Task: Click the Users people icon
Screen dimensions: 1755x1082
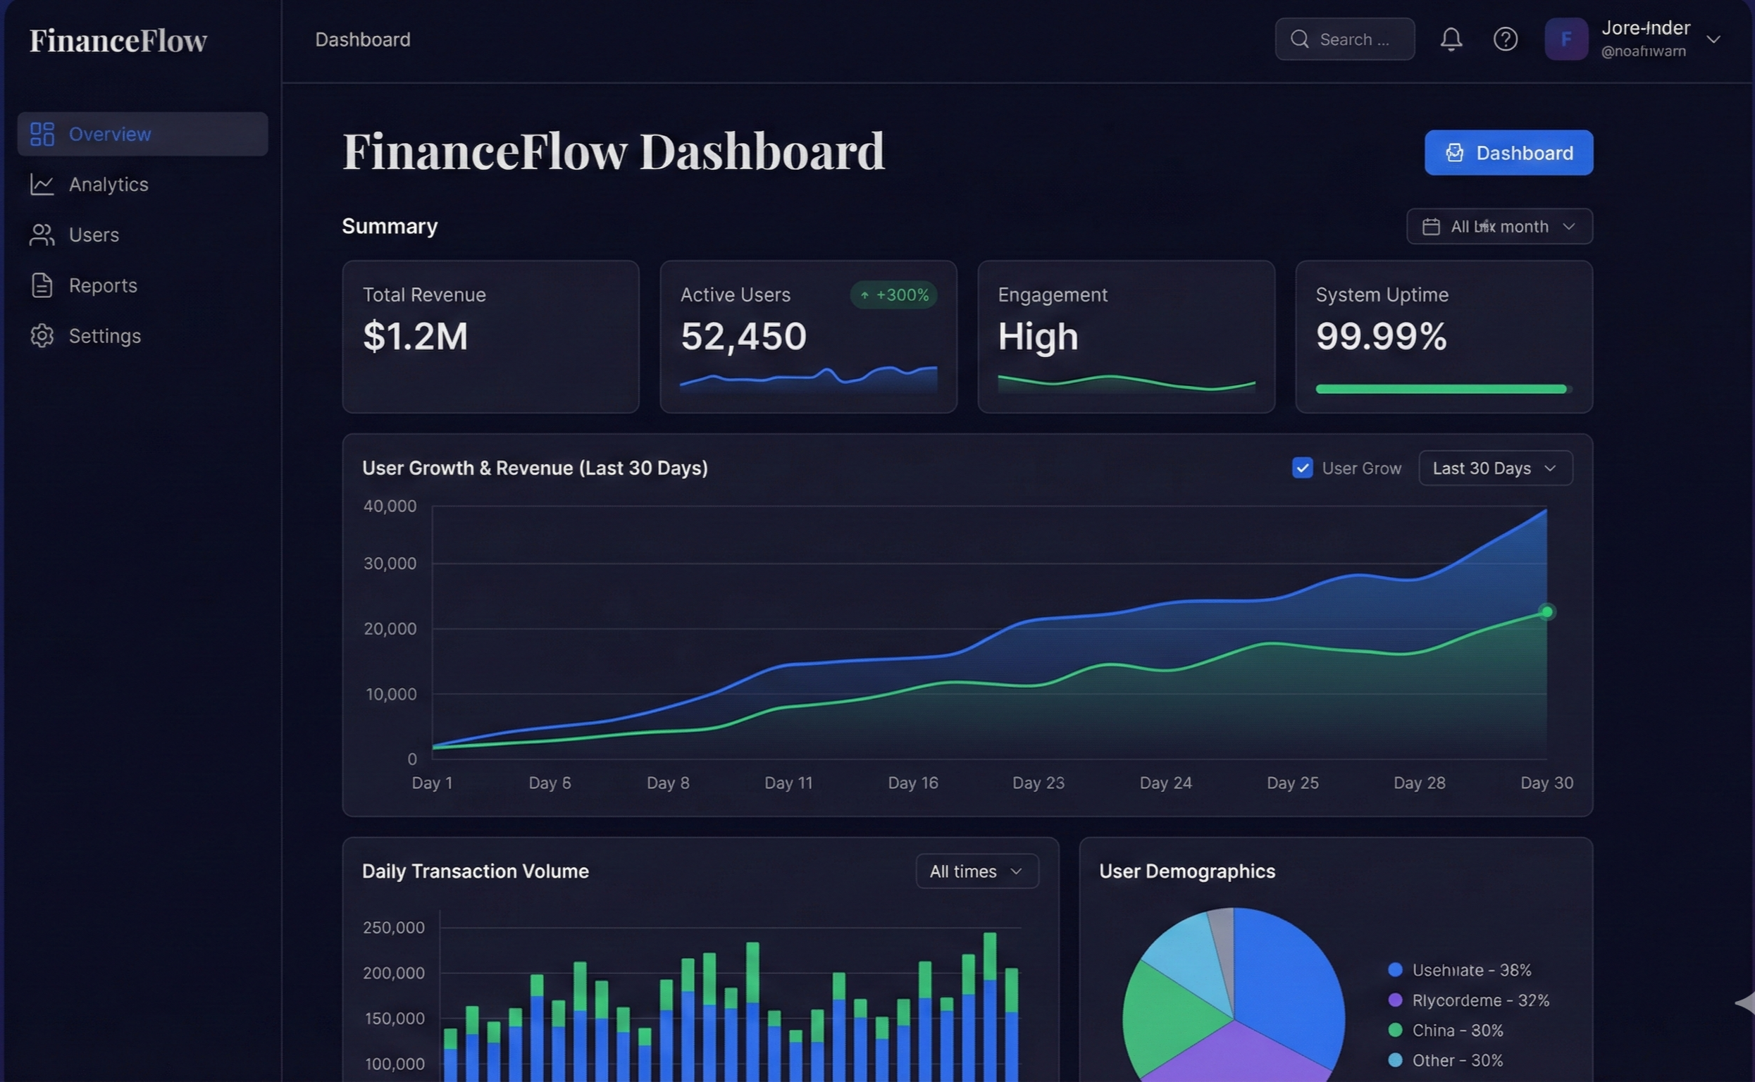Action: pos(42,235)
